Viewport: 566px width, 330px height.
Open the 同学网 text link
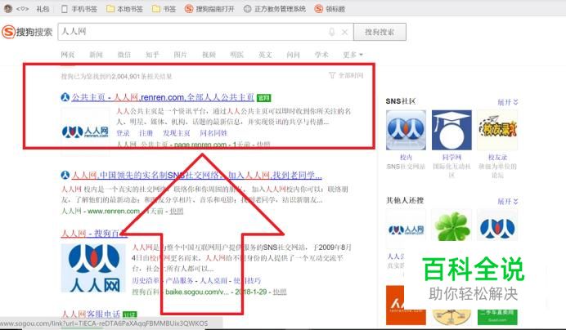[x=451, y=158]
